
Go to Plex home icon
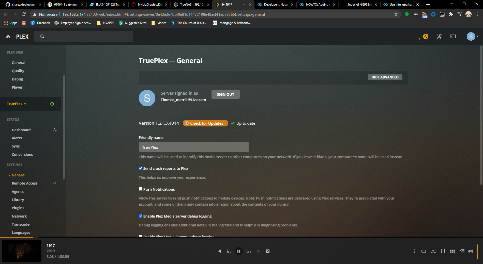click(x=8, y=37)
